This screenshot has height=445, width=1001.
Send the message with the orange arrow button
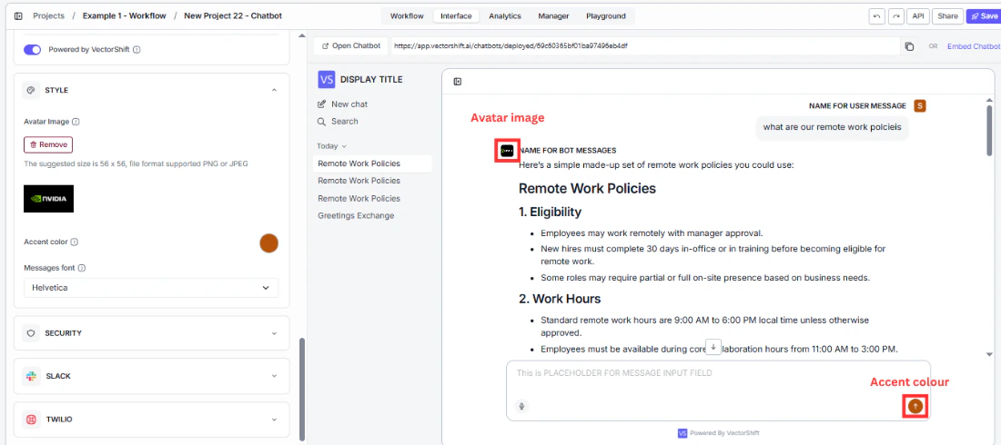click(x=915, y=405)
